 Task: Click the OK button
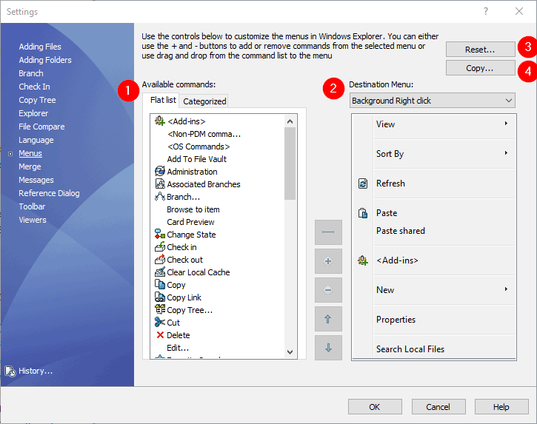click(375, 406)
